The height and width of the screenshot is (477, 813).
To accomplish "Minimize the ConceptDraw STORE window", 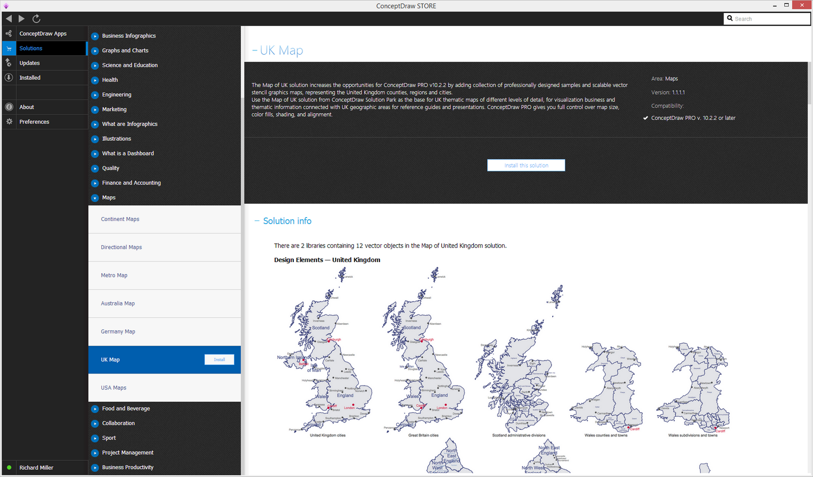I will click(x=773, y=5).
